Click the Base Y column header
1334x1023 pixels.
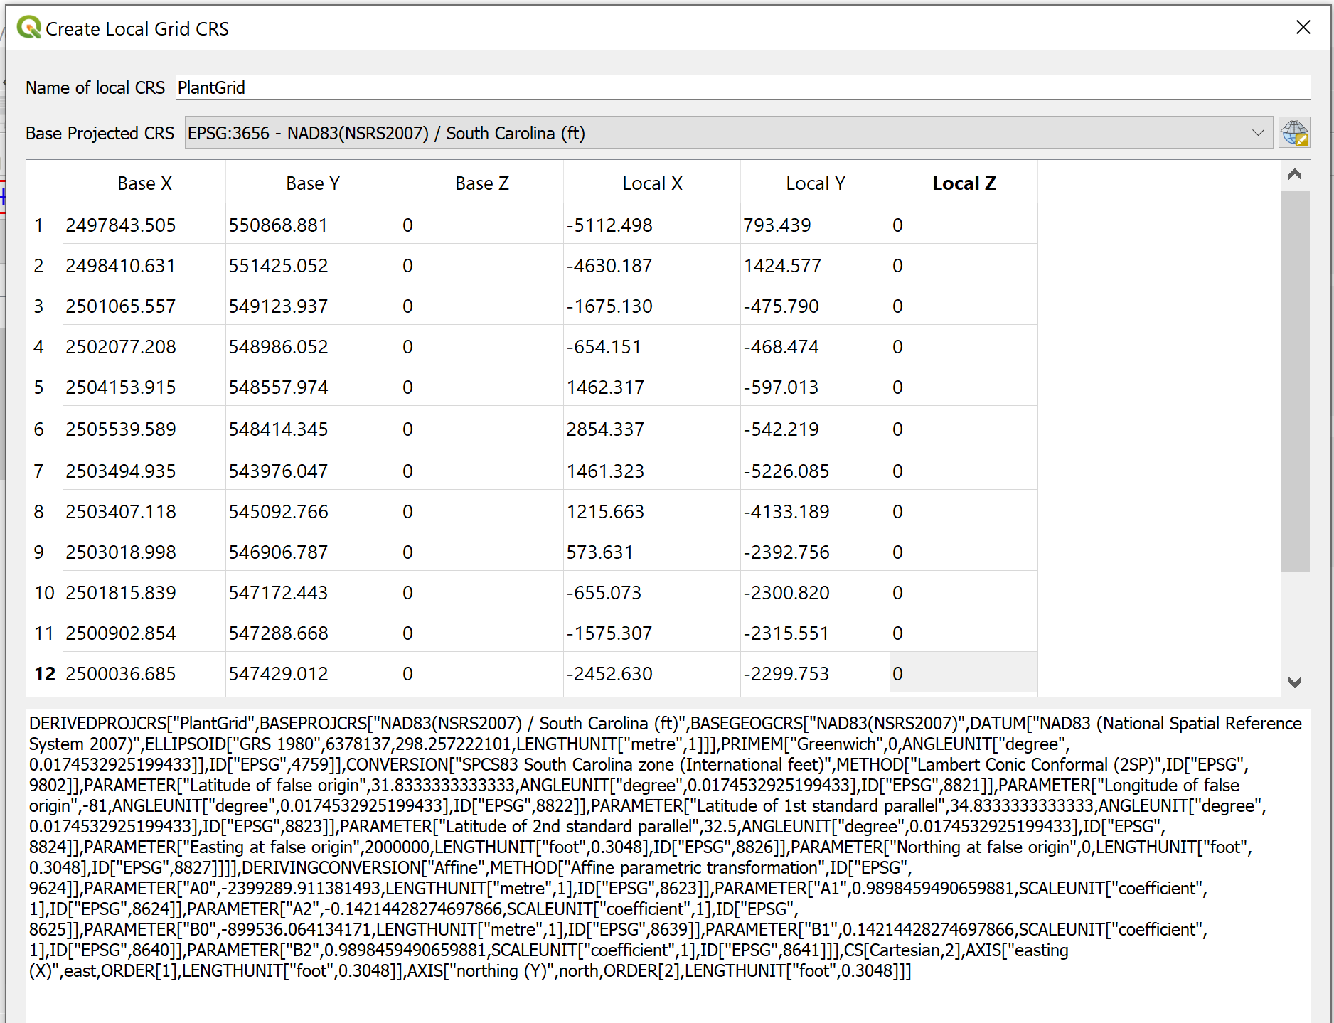313,183
